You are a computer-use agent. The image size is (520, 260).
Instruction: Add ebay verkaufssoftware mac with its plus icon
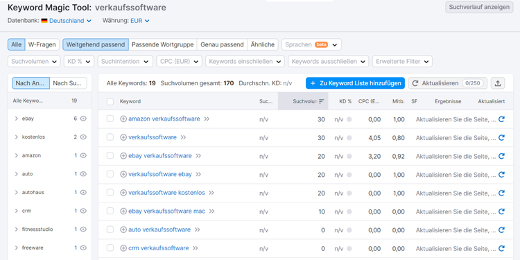123,211
